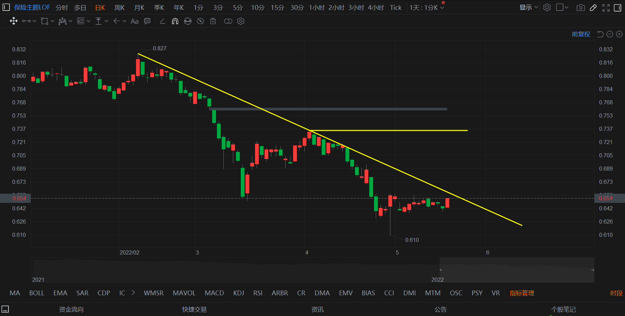625x316 pixels.
Task: Reset the chart view with the undo arrow
Action: (601, 34)
